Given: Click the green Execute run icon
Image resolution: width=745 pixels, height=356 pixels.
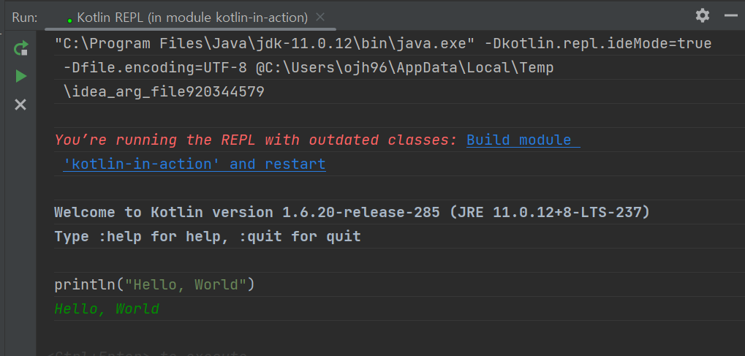Looking at the screenshot, I should click(x=21, y=76).
